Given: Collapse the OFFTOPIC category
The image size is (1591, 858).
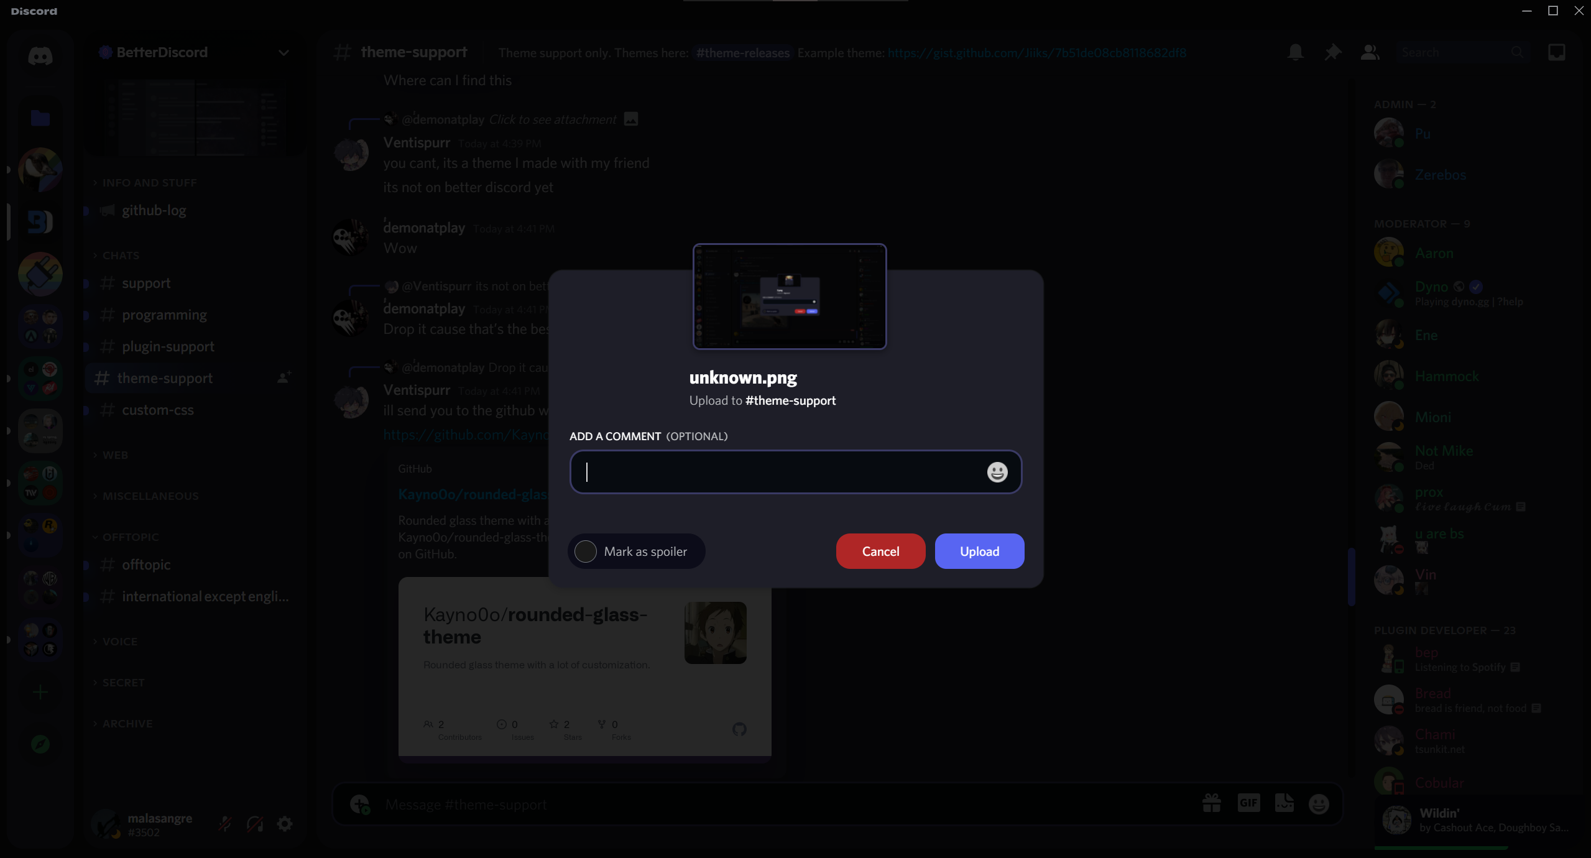Looking at the screenshot, I should (x=125, y=537).
